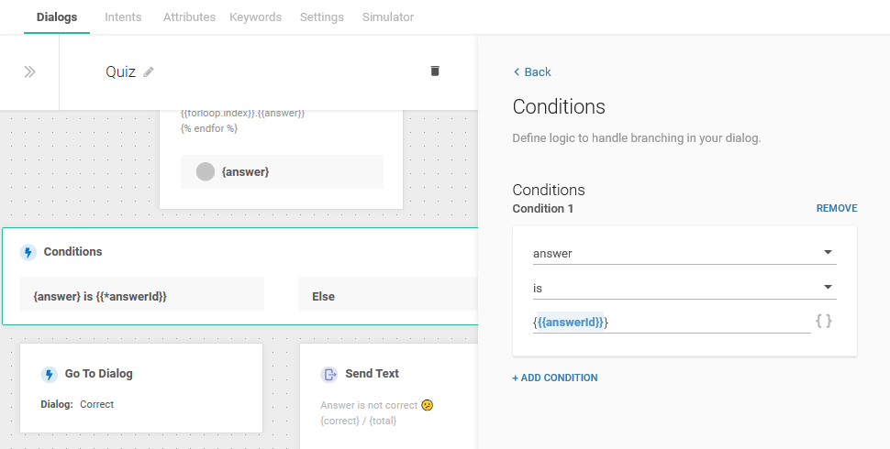The height and width of the screenshot is (449, 890).
Task: Add a new condition
Action: (x=555, y=378)
